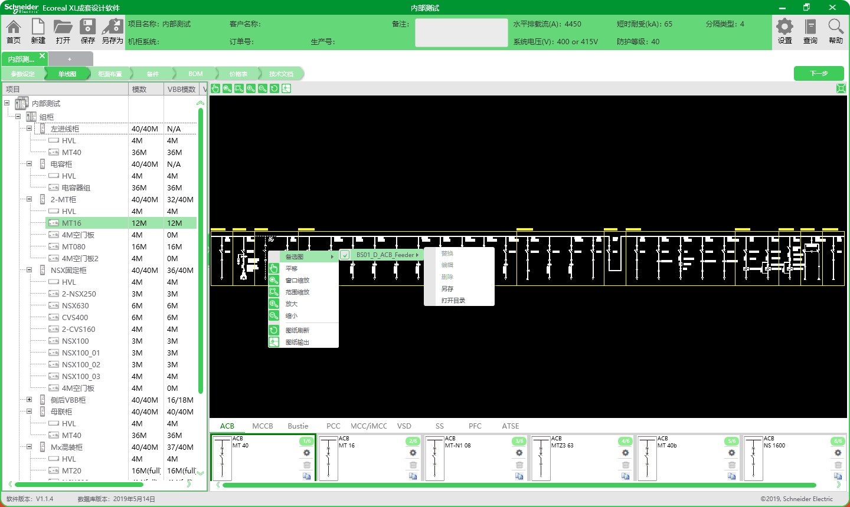
Task: Click export drawing icon in drawing toolbar
Action: (286, 88)
